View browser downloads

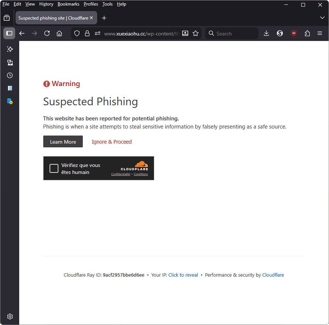coord(266,33)
